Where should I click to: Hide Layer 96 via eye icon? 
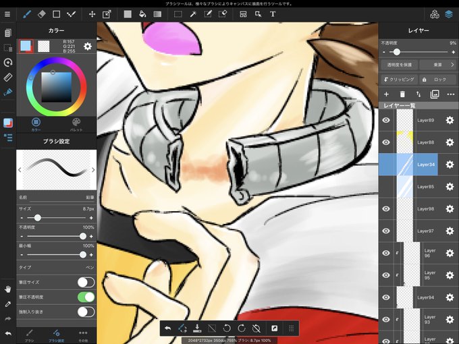pyautogui.click(x=386, y=253)
